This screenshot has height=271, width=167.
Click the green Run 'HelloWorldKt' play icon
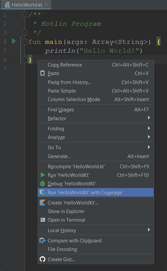pyautogui.click(x=43, y=175)
